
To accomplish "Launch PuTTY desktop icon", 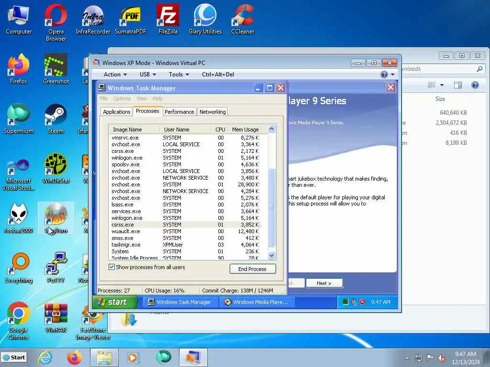I will click(x=56, y=268).
